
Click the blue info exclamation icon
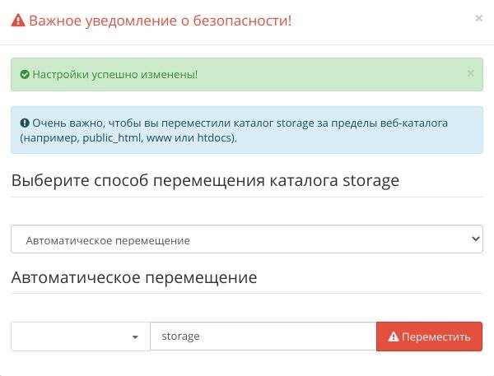click(25, 123)
